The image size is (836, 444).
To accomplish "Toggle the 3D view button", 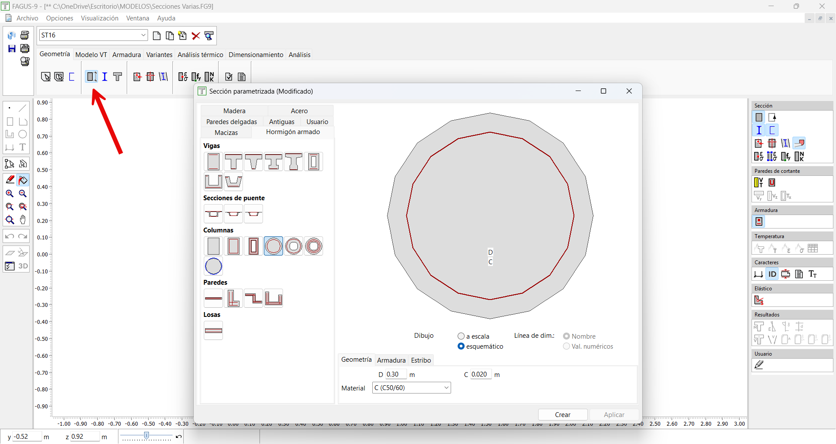I will 23,266.
